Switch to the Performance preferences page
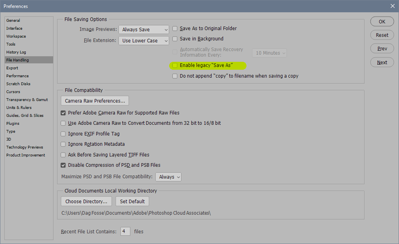Viewport: 399px width, 244px height. (17, 76)
